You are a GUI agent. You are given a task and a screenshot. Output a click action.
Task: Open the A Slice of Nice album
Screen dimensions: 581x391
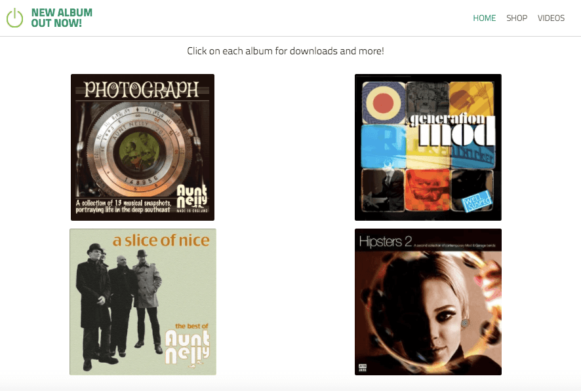pos(142,301)
